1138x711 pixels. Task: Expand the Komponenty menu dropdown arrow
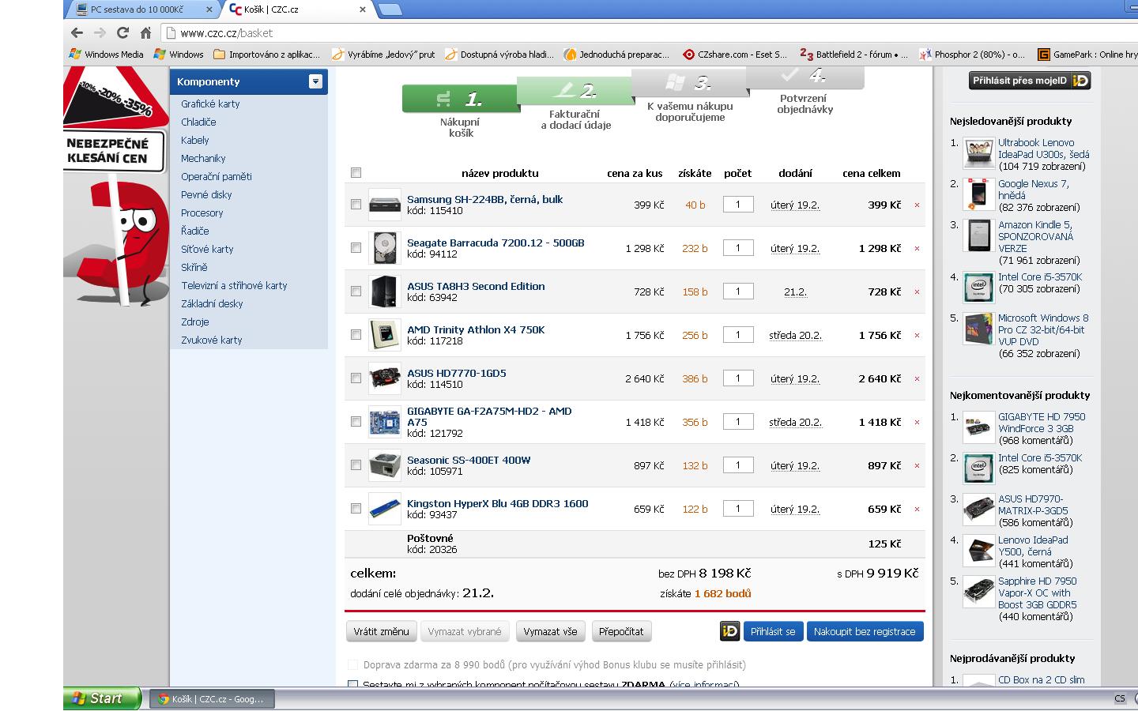click(315, 81)
